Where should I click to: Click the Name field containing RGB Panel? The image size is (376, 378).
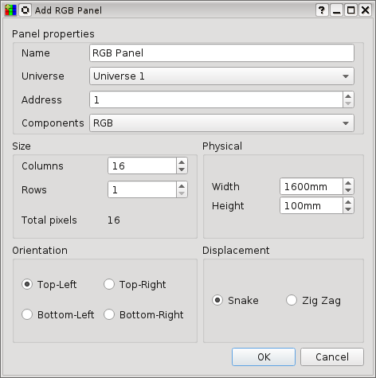tap(221, 53)
